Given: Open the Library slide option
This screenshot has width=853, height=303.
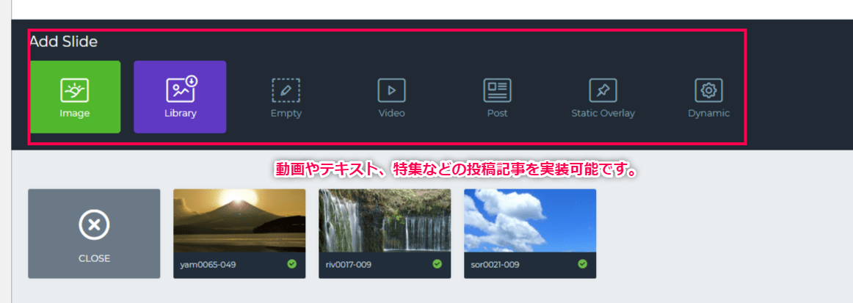Looking at the screenshot, I should click(180, 97).
